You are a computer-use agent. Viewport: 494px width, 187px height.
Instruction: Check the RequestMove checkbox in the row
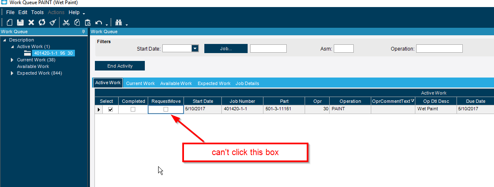click(x=166, y=109)
